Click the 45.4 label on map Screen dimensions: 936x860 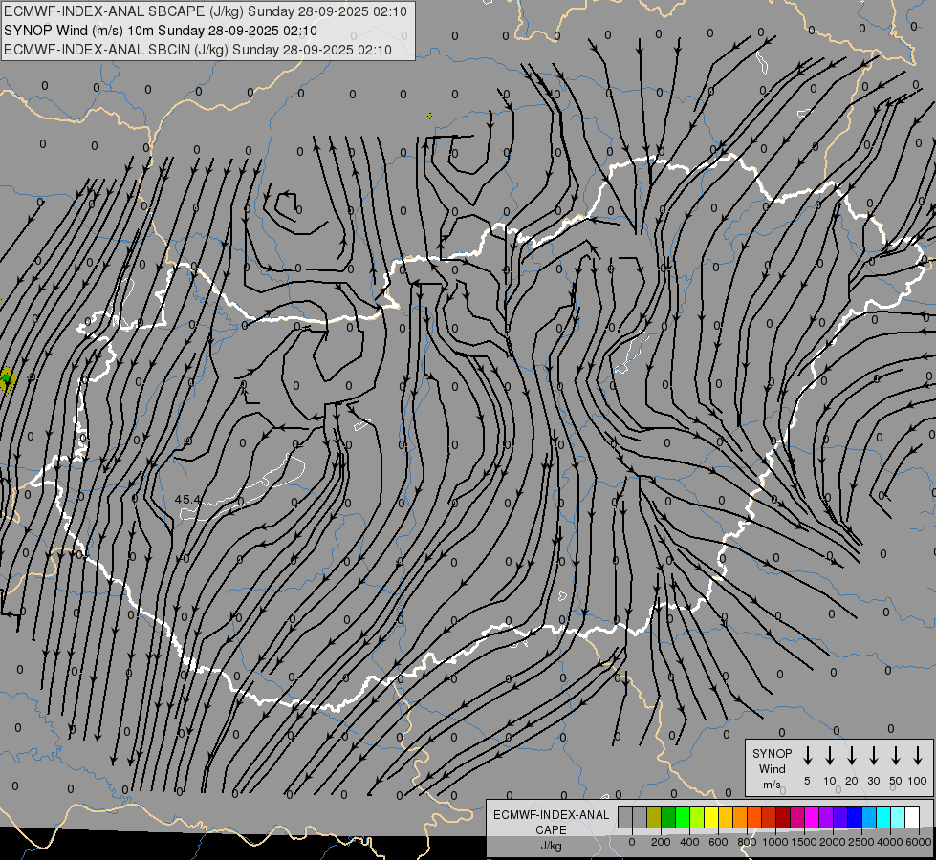point(187,499)
